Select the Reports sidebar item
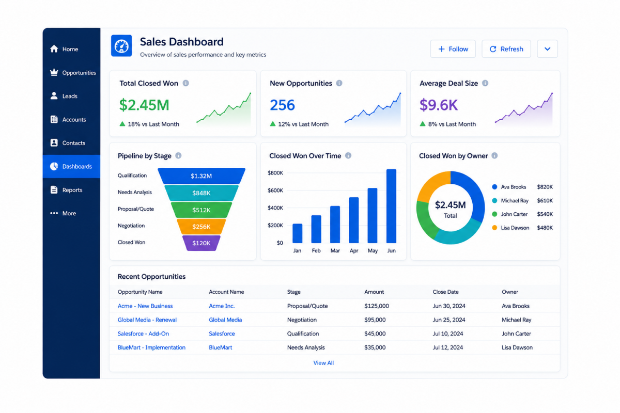Viewport: 620px width, 413px height. coord(71,190)
